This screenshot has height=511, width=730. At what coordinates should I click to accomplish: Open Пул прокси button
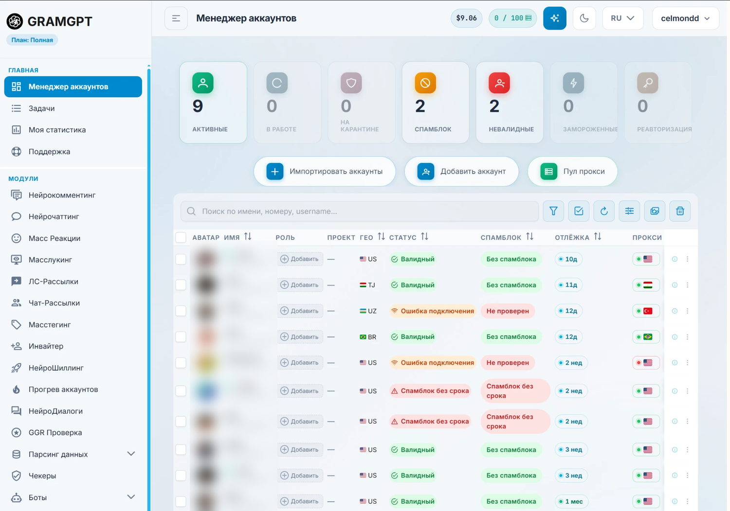tap(572, 172)
